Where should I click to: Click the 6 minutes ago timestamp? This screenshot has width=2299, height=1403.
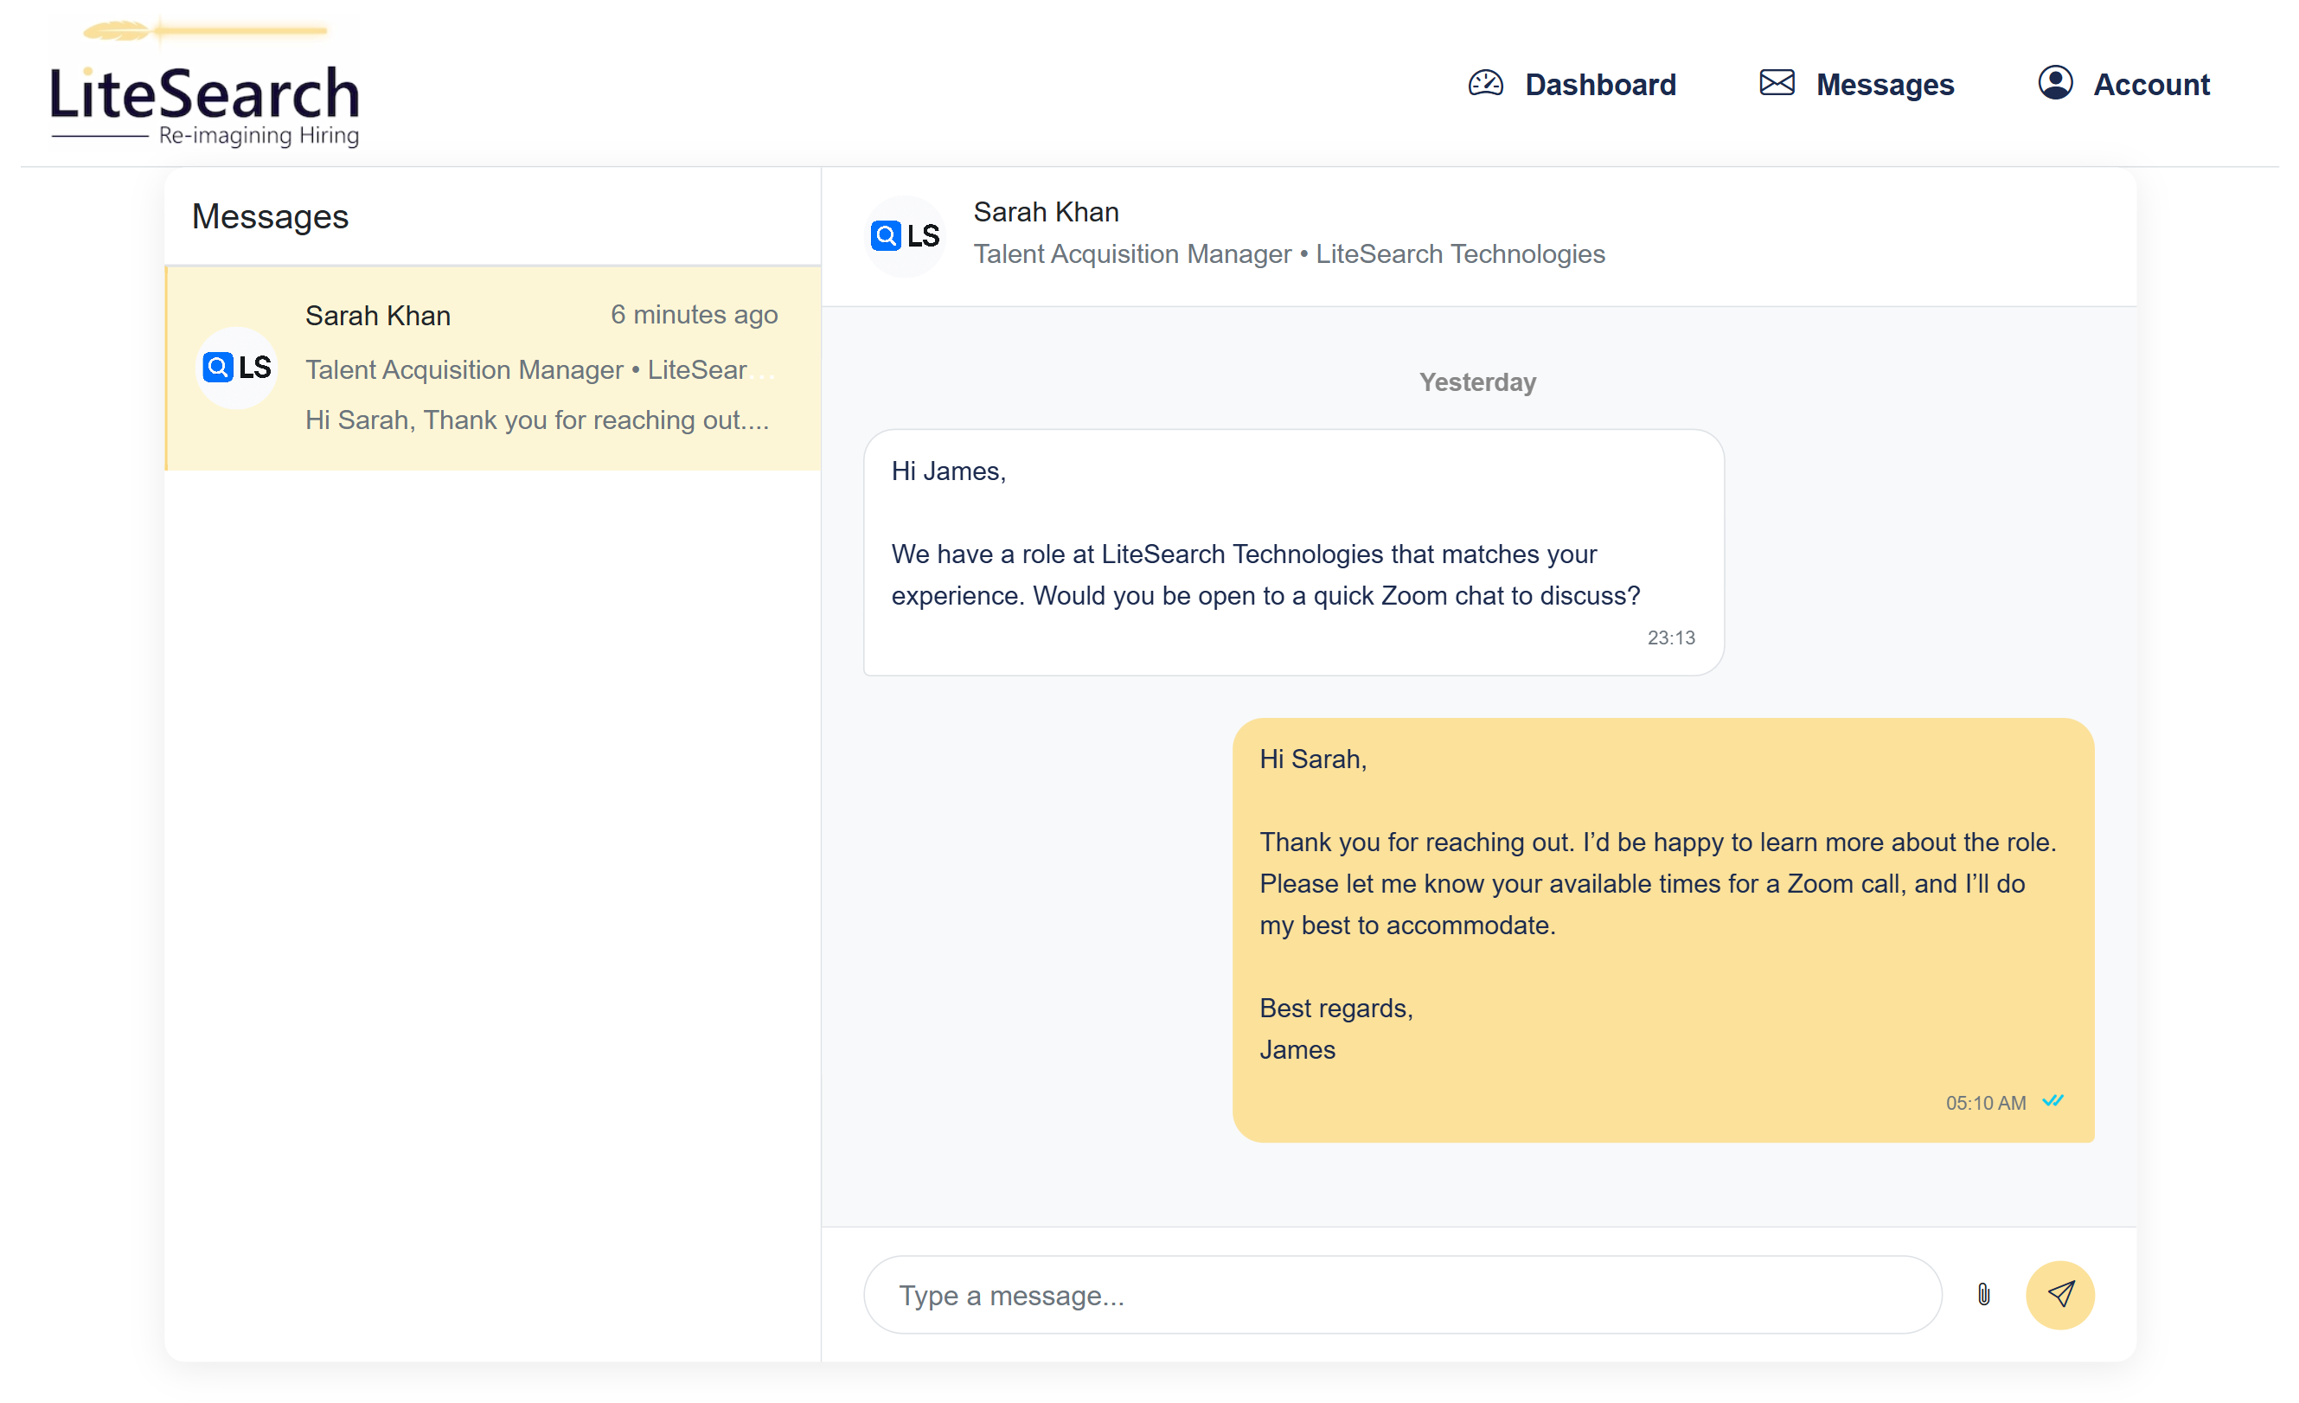tap(693, 314)
